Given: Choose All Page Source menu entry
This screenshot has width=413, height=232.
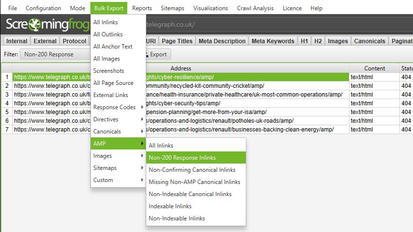Looking at the screenshot, I should (118, 83).
